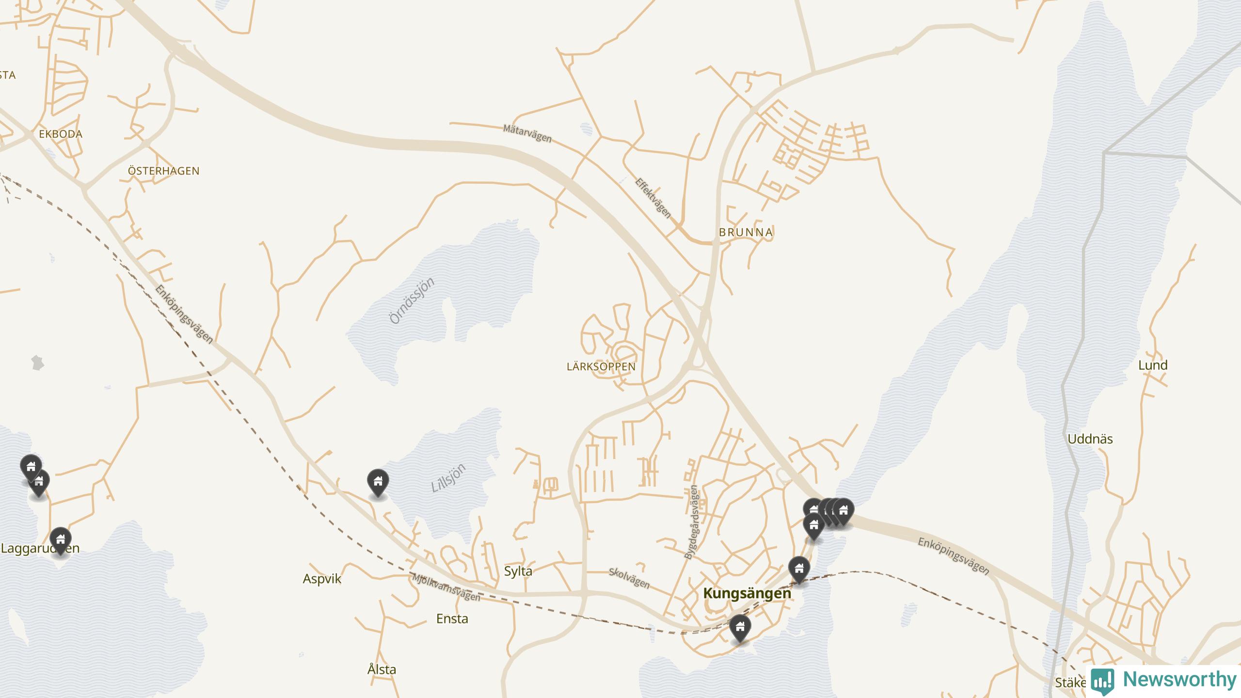The height and width of the screenshot is (698, 1241).
Task: Open upper house marker of the pair above Laggarudden
Action: click(31, 468)
